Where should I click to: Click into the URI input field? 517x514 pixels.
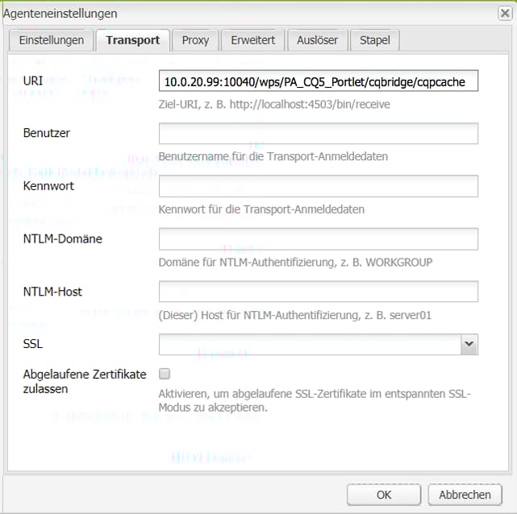(319, 81)
